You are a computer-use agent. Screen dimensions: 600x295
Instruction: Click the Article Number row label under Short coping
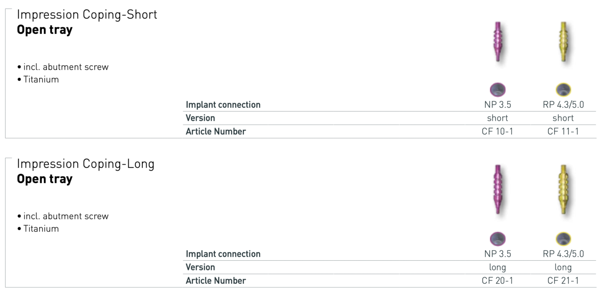216,132
